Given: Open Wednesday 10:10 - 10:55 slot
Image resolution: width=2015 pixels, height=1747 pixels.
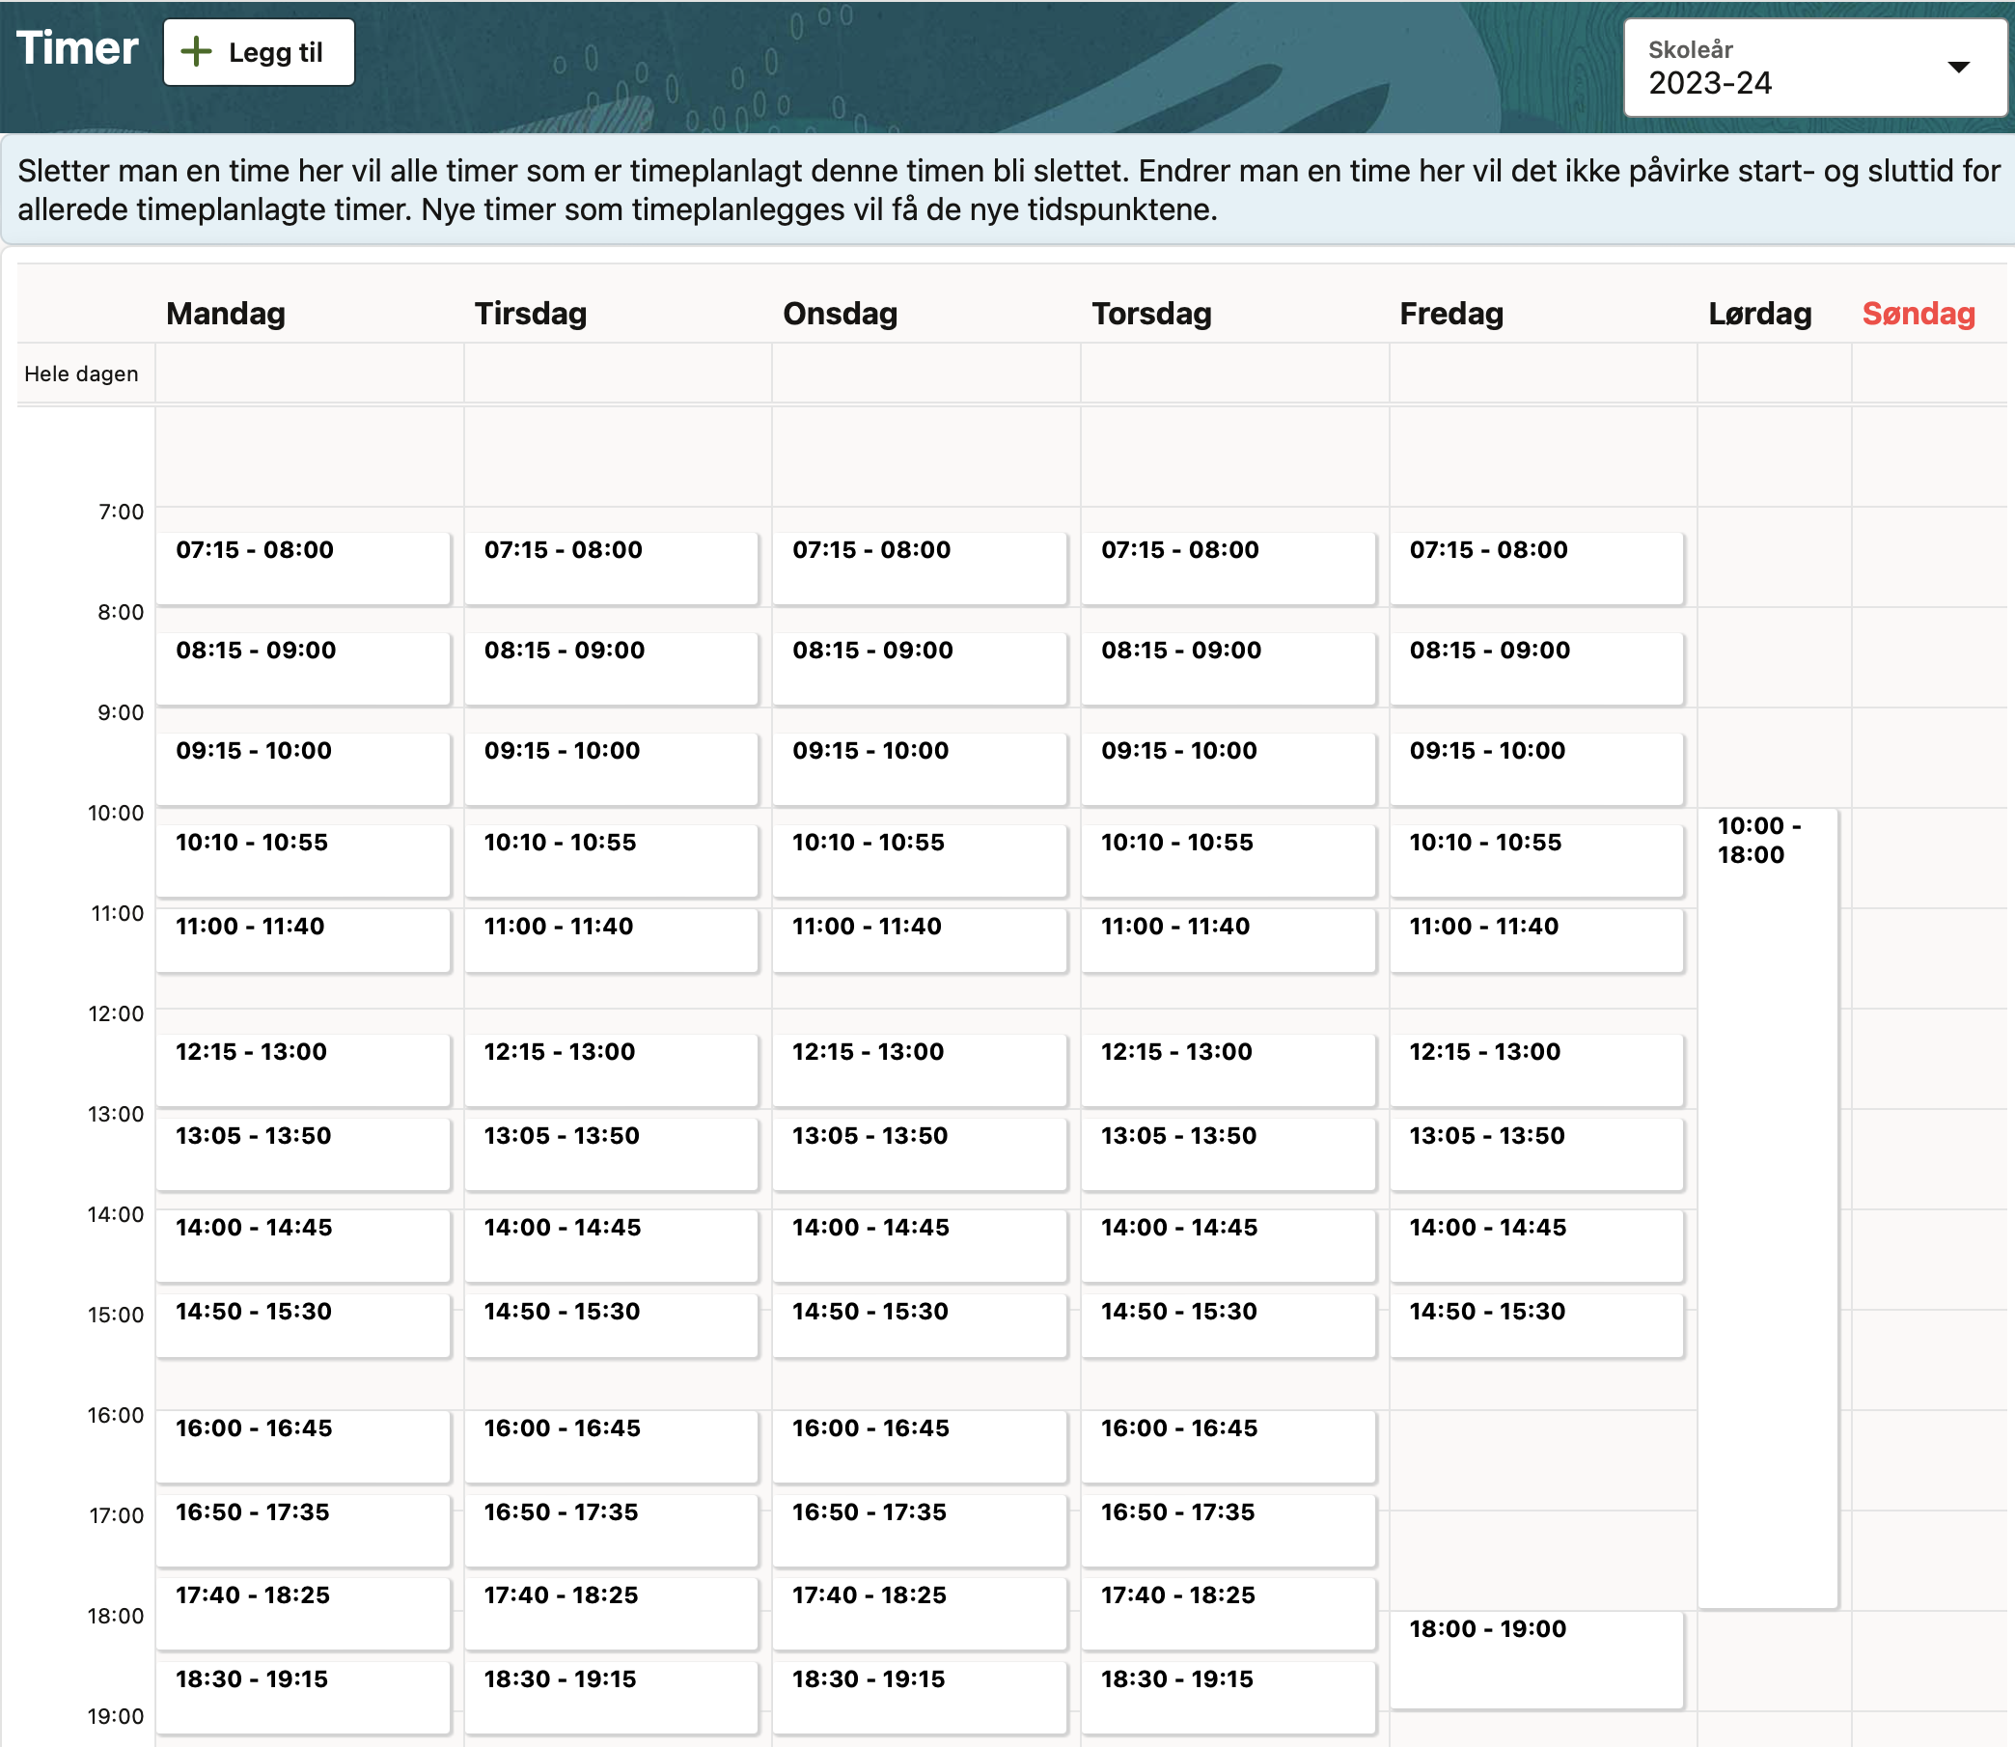Looking at the screenshot, I should point(920,859).
